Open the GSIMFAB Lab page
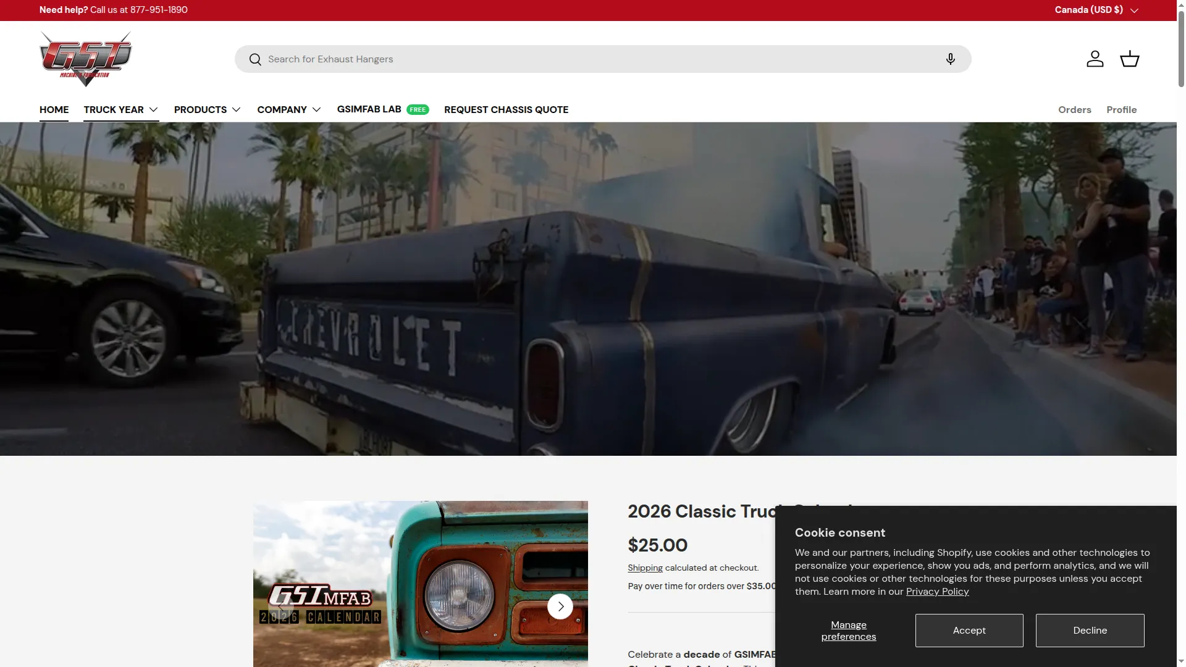 (x=383, y=109)
